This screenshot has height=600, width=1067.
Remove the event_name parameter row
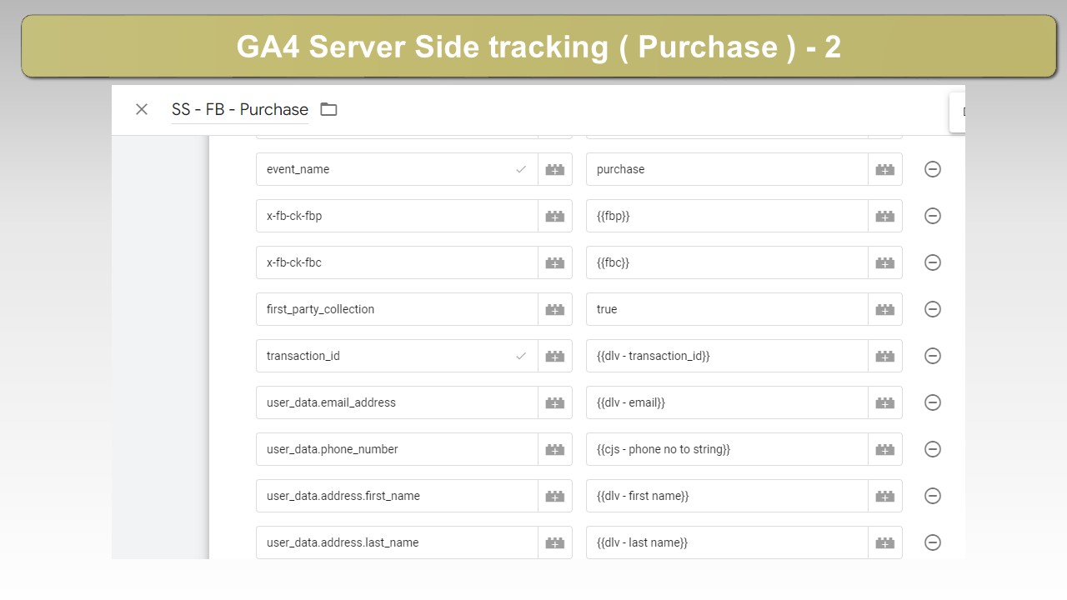pos(933,169)
